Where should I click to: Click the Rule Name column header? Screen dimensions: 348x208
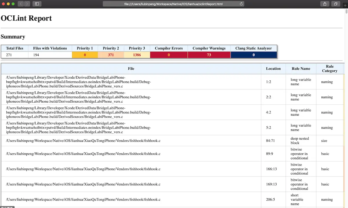(x=301, y=69)
